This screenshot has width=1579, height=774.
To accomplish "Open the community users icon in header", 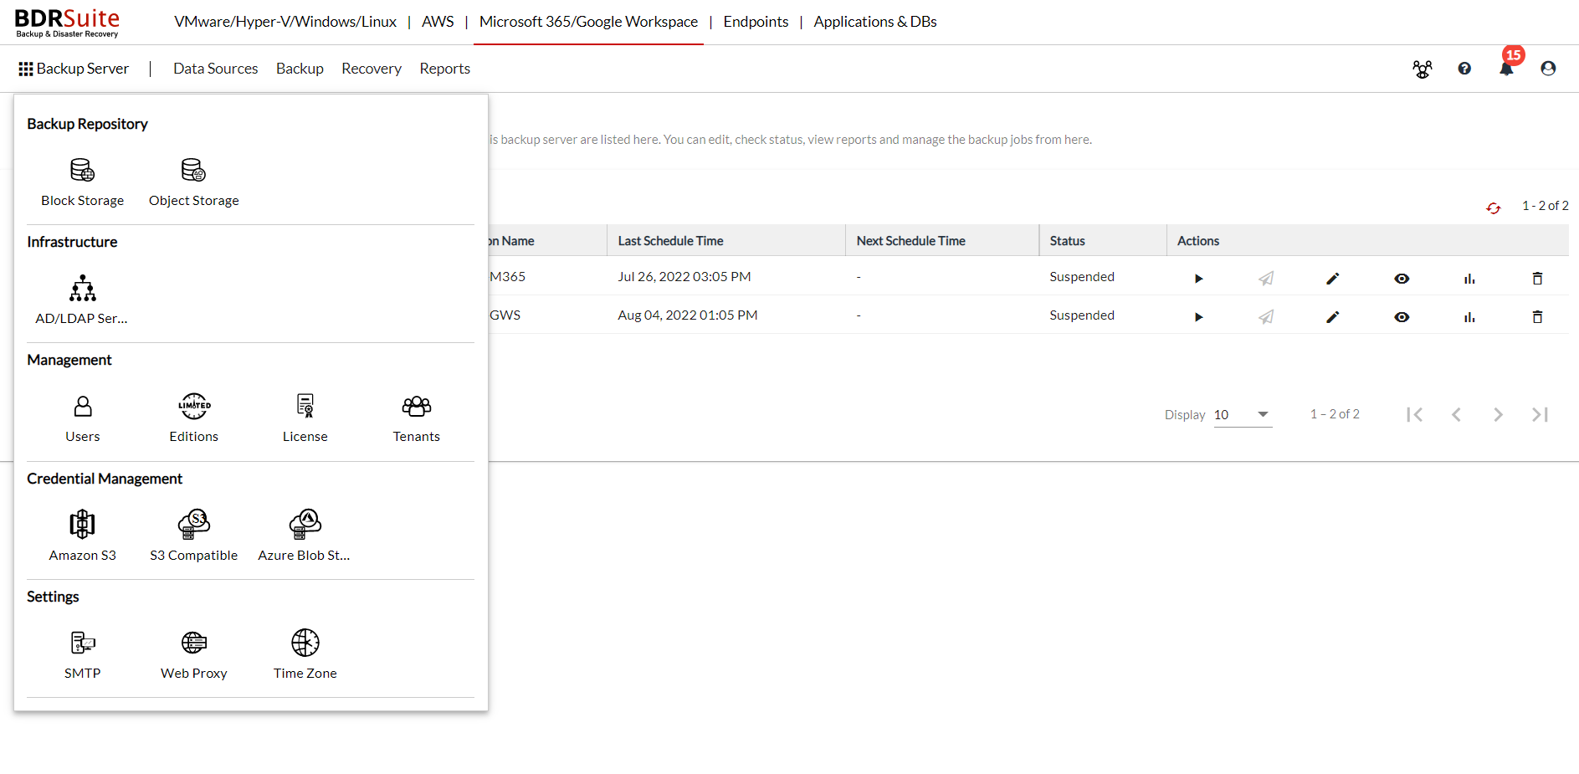I will [x=1422, y=69].
